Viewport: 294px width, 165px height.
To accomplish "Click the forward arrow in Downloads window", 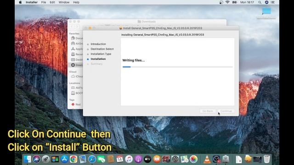I will click(x=77, y=27).
